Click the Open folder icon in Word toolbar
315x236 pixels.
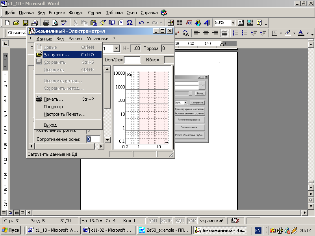[x=16, y=23]
